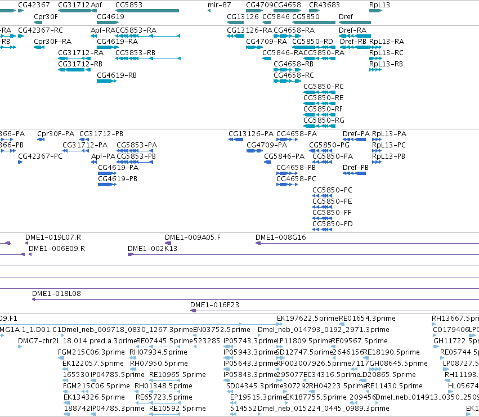This screenshot has height=417, width=479.
Task: Select protein label Dref-PA
Action: (356, 134)
